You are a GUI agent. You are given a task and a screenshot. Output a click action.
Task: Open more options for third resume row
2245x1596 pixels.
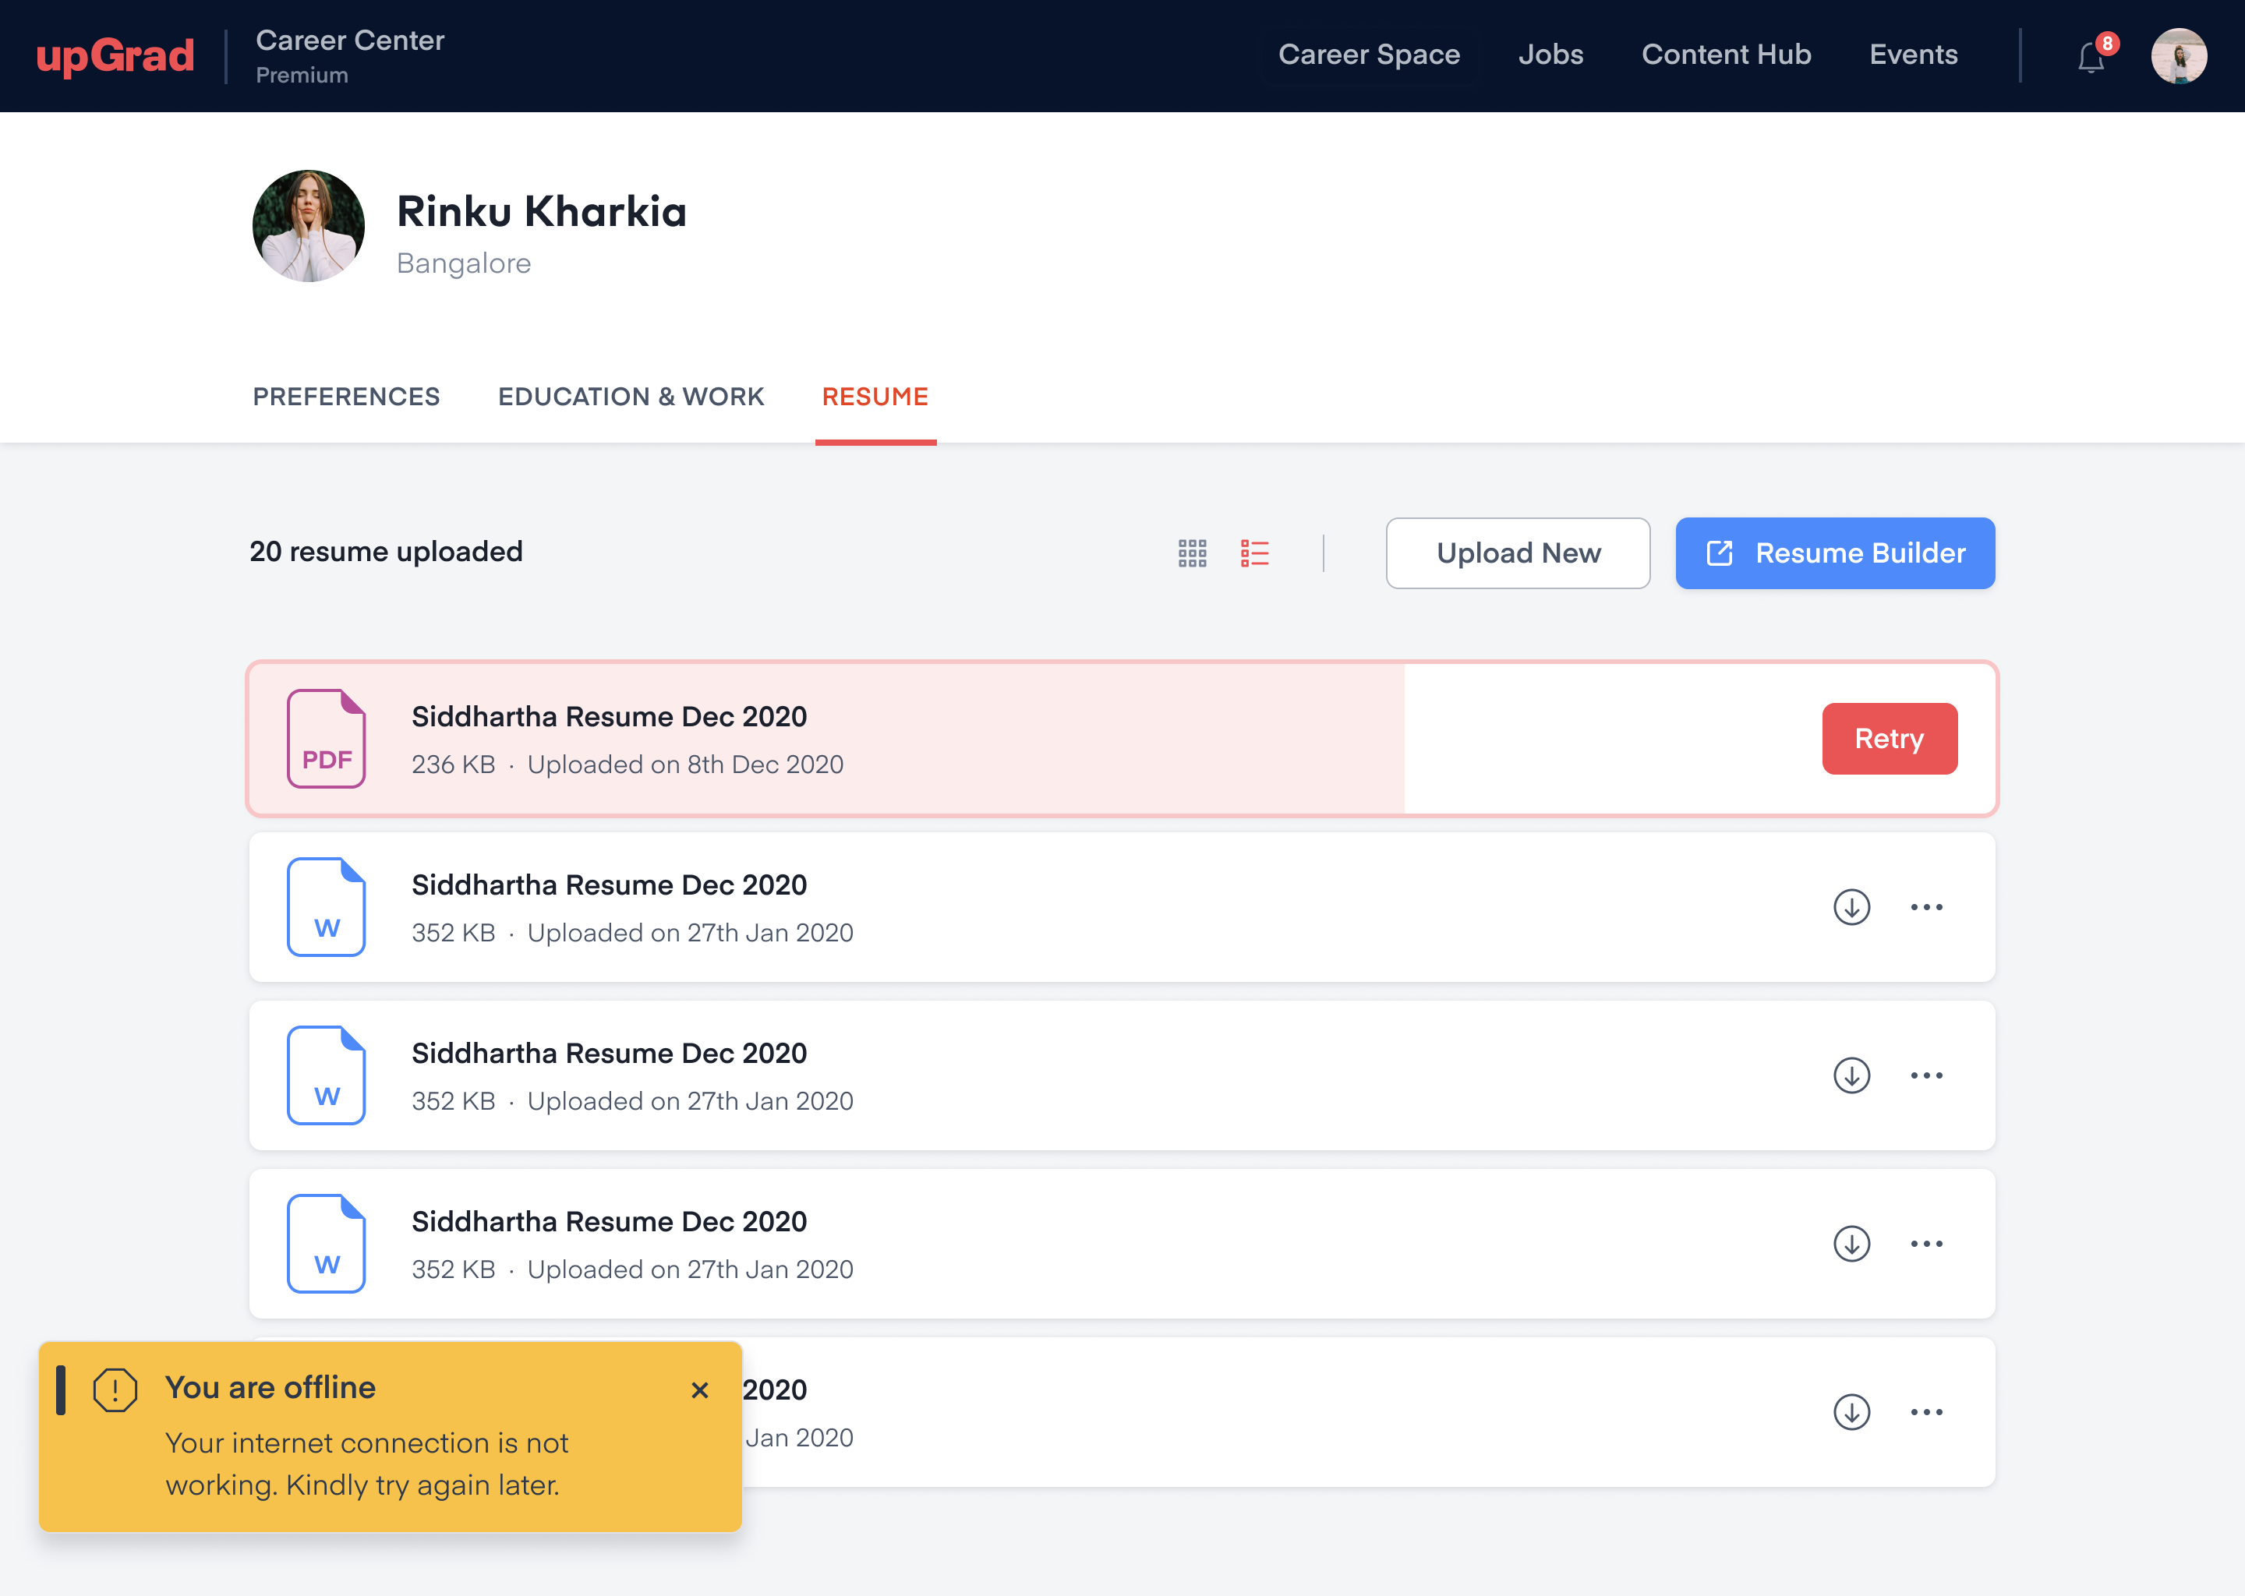coord(1925,1075)
